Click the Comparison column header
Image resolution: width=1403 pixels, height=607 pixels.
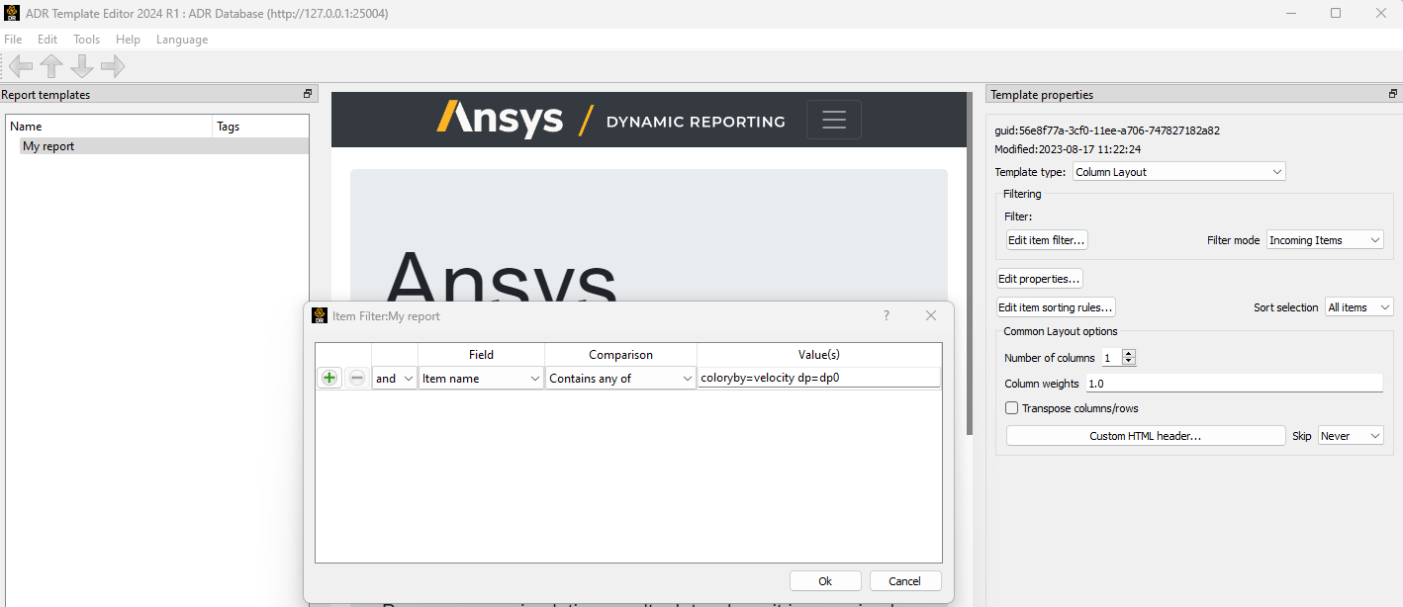click(x=620, y=354)
